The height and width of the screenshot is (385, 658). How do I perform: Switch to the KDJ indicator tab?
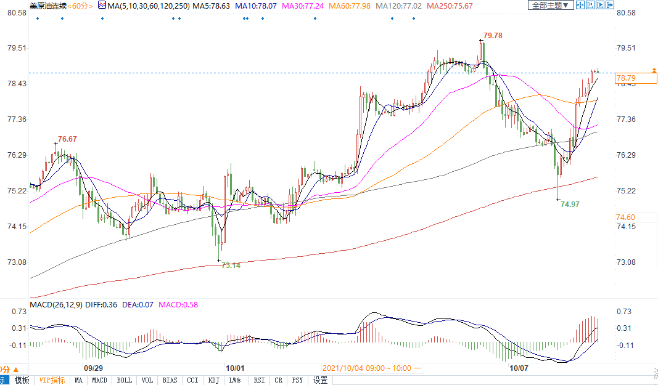[x=214, y=380]
